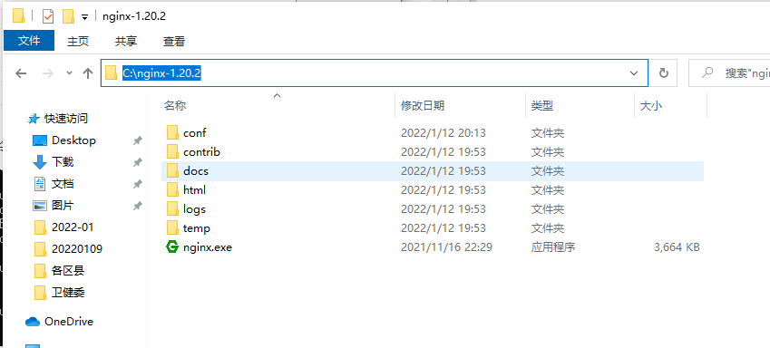Open the Customize Quick Access Toolbar dropdown

(x=84, y=17)
